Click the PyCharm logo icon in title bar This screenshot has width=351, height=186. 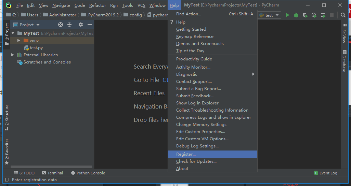click(9, 5)
